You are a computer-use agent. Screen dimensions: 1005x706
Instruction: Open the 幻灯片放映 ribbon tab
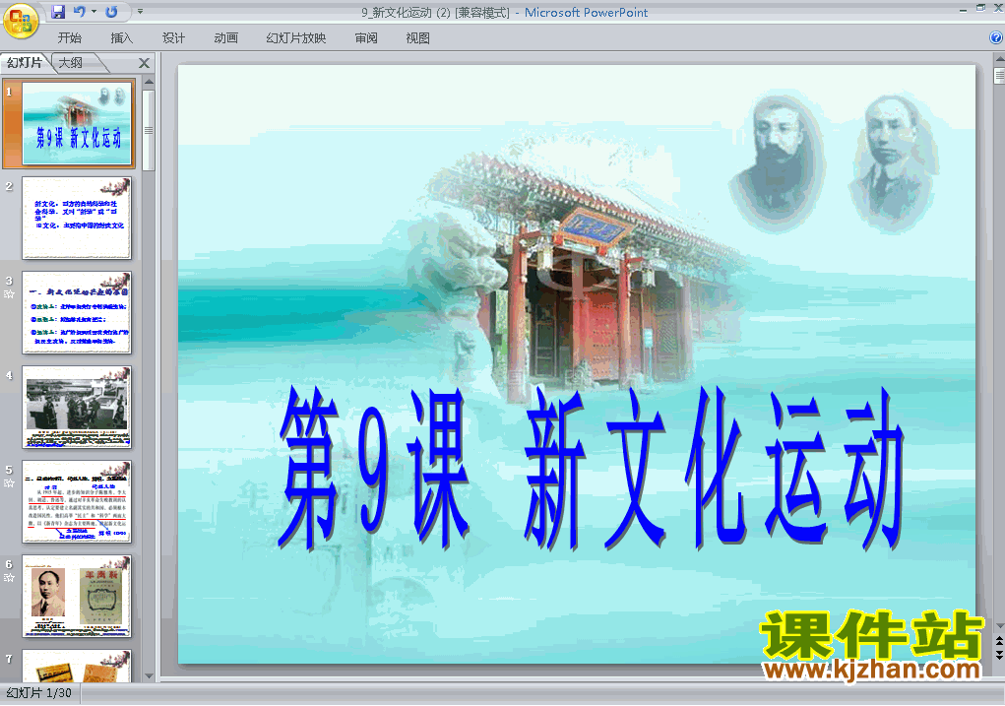click(x=296, y=37)
